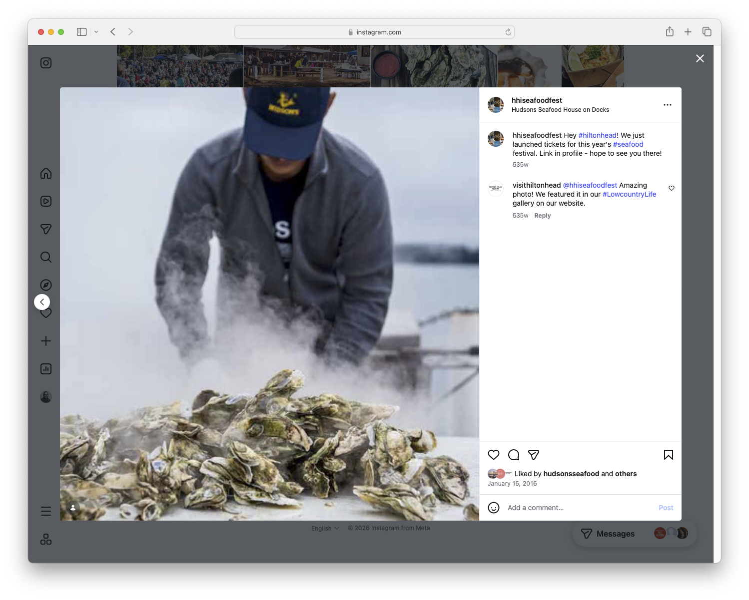Open #LowcountryLife hashtag link

tap(630, 194)
